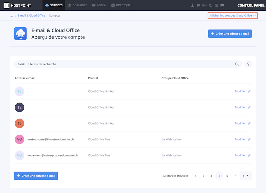Click the Hostpoint logo
This screenshot has width=266, height=193.
pyautogui.click(x=18, y=5)
